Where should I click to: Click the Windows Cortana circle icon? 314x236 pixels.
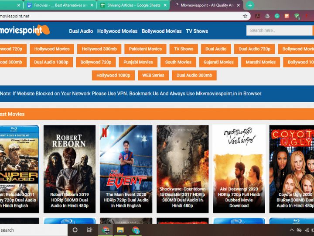75,230
